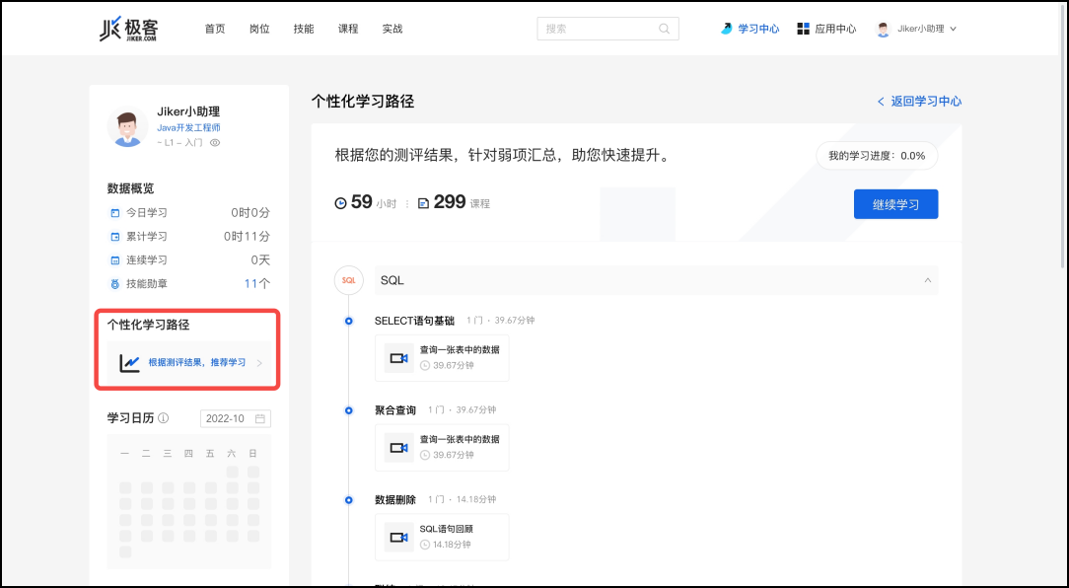This screenshot has width=1069, height=588.
Task: Click the SELECT语句基础 heading
Action: (x=414, y=321)
